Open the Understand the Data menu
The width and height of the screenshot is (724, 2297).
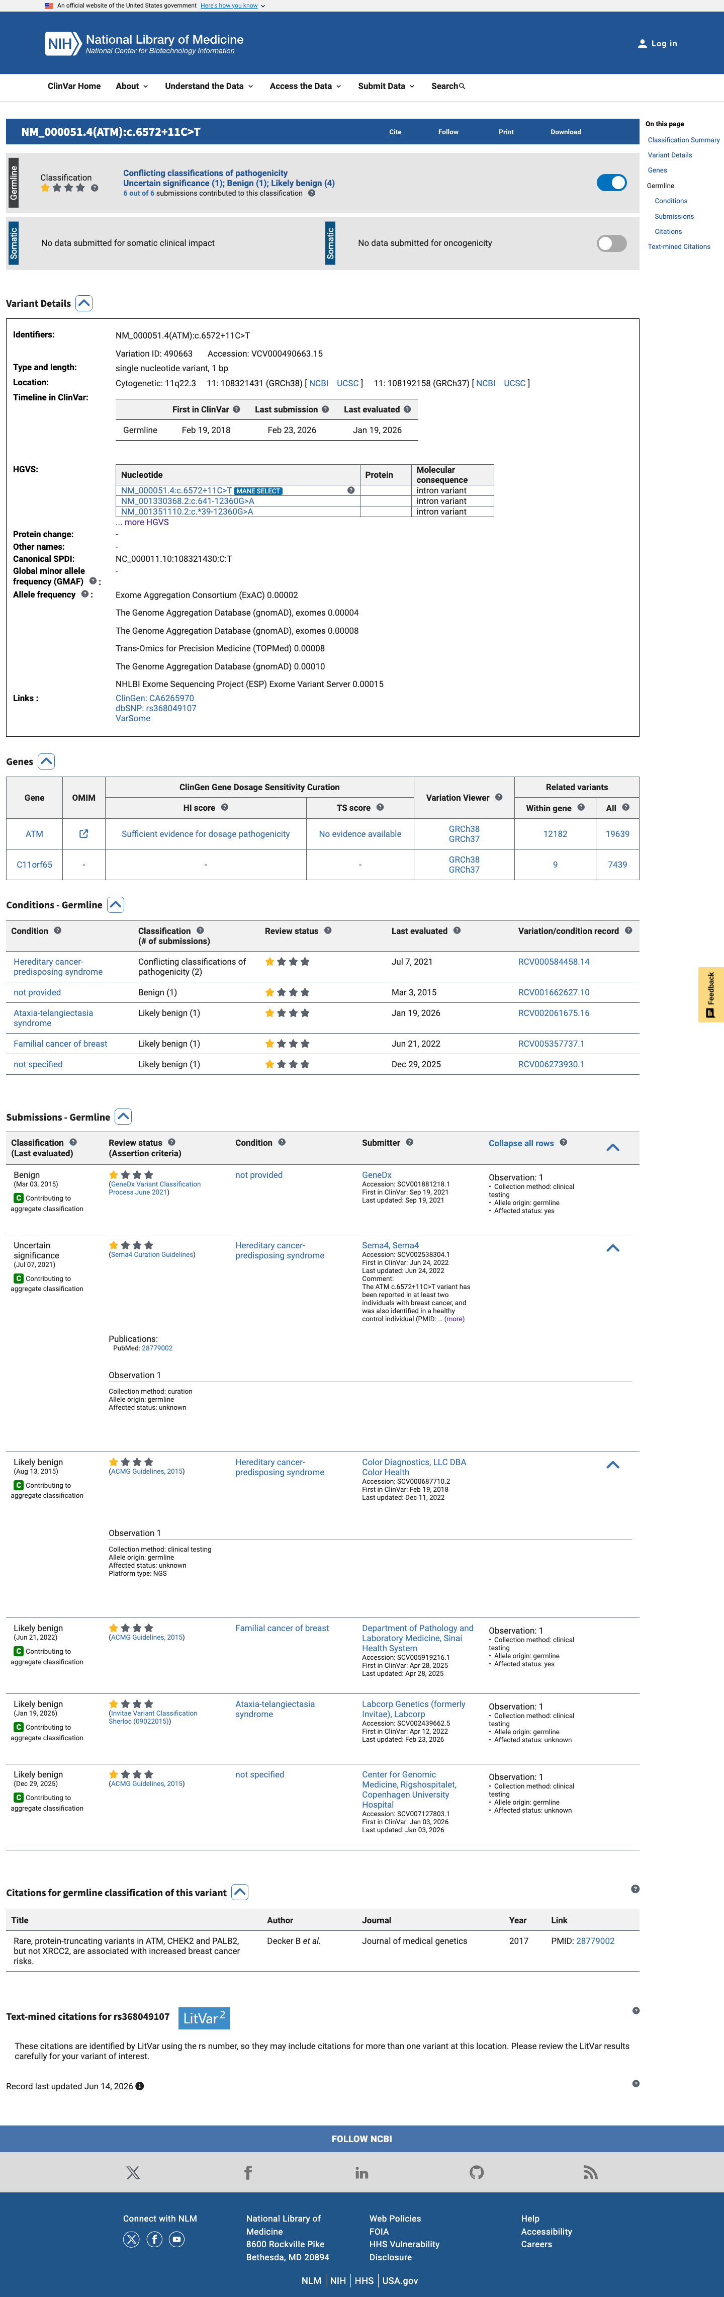210,87
